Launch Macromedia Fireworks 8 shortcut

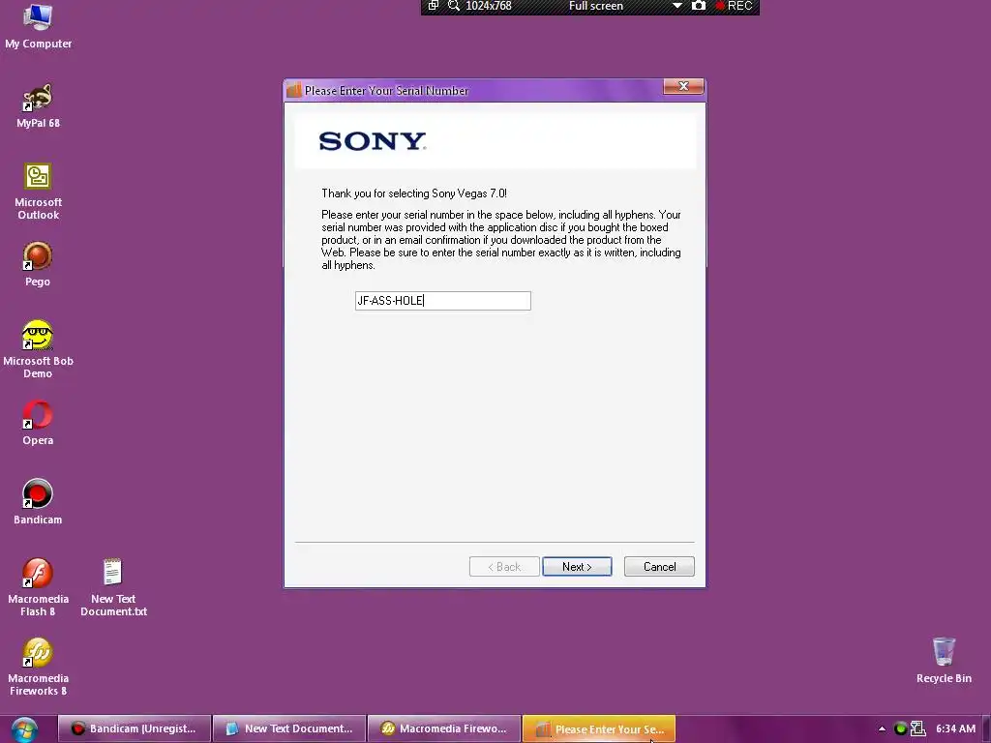click(38, 667)
